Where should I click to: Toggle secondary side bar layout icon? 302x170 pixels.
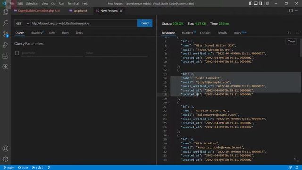[x=260, y=3]
